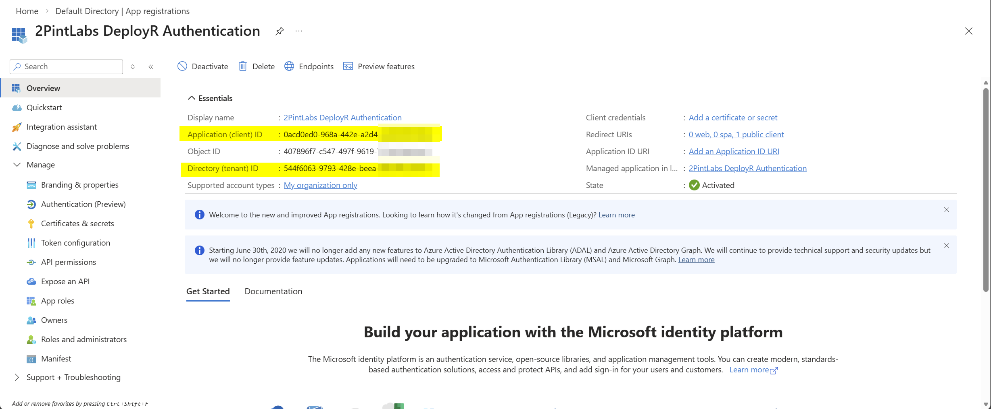Click the sidebar Search field
Image resolution: width=991 pixels, height=409 pixels.
point(67,67)
